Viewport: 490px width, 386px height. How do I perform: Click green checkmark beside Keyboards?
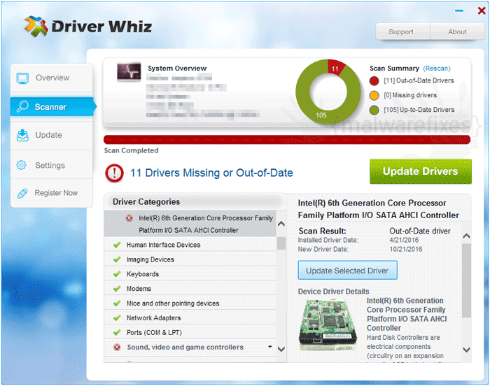pyautogui.click(x=117, y=274)
